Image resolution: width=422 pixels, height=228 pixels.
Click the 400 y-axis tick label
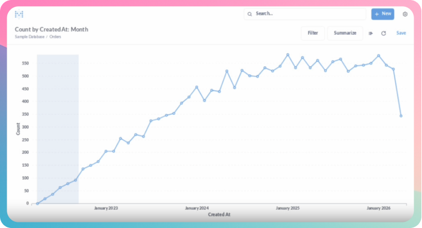[x=25, y=102]
